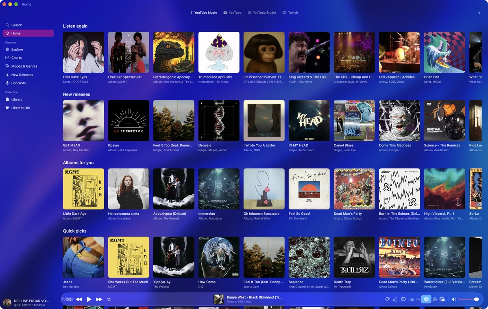Open the Trumpdisco April Mix thumbnail
Screen dimensions: 488x309
(x=219, y=52)
